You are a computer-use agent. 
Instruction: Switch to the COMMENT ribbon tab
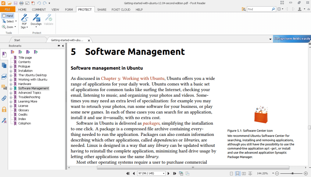tap(39, 9)
